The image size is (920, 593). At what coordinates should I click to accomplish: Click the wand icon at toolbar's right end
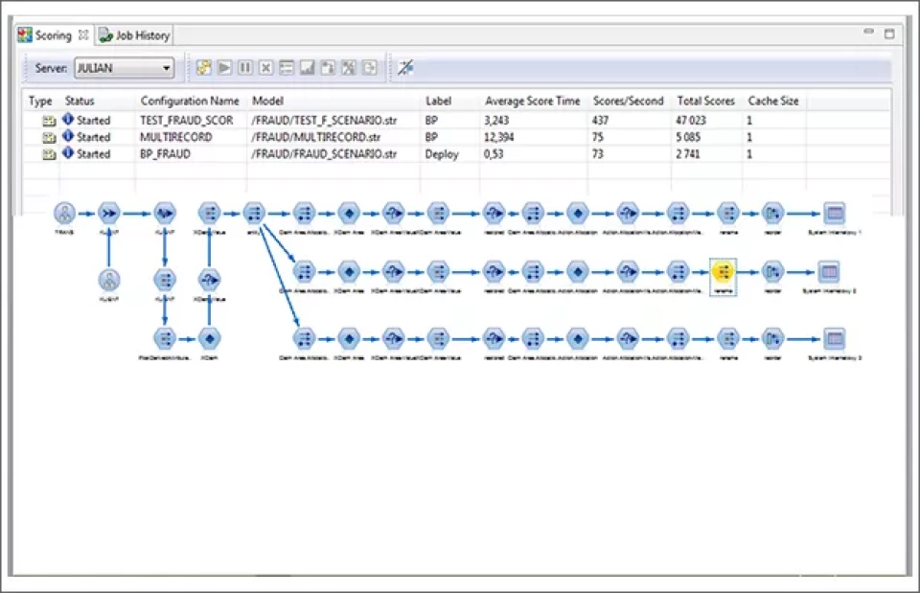(x=406, y=68)
